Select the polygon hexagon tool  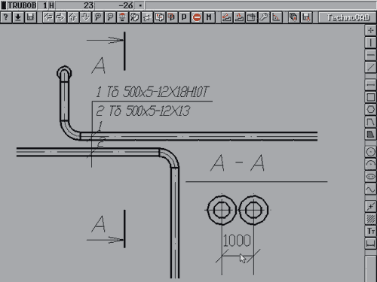pyautogui.click(x=370, y=109)
